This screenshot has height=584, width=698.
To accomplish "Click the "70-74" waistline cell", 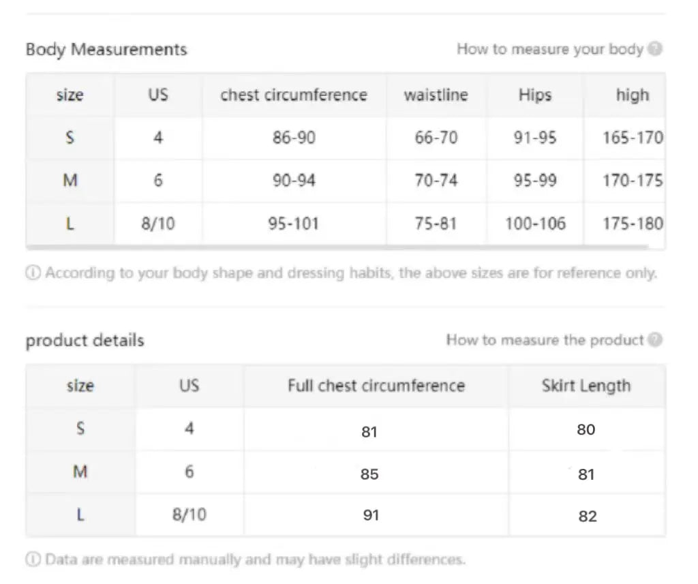I will [x=436, y=181].
